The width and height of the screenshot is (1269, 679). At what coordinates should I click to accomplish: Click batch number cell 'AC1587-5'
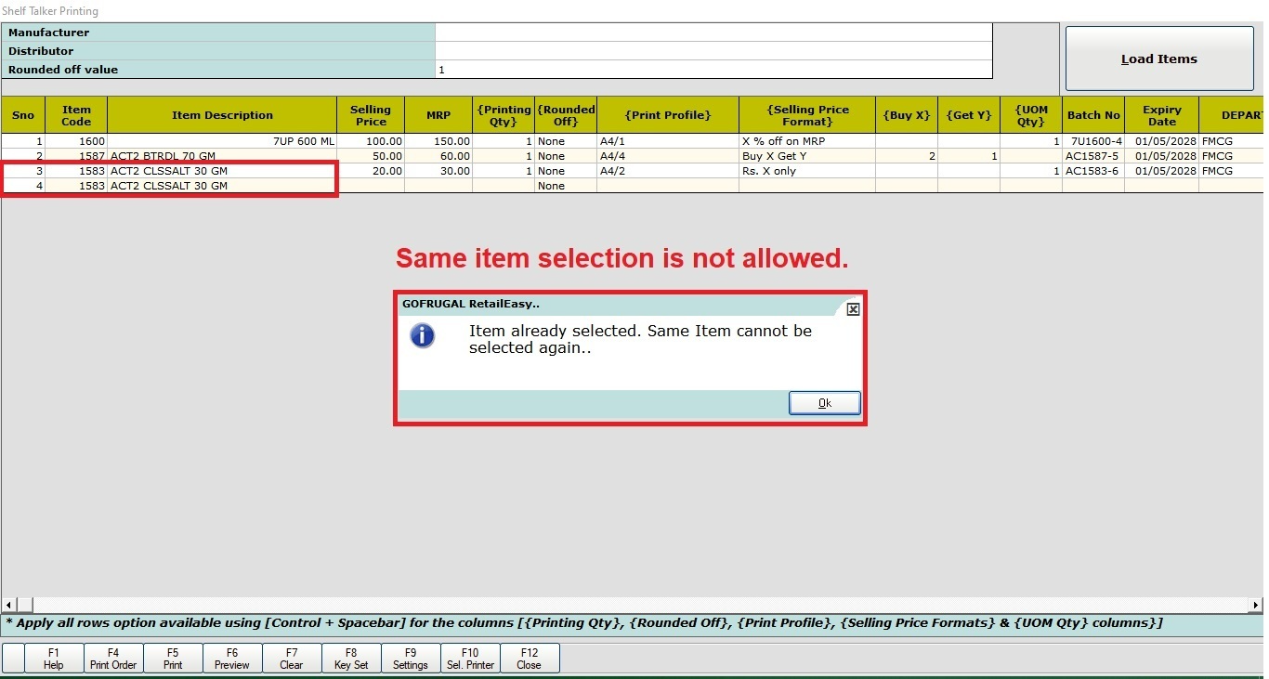click(x=1093, y=156)
